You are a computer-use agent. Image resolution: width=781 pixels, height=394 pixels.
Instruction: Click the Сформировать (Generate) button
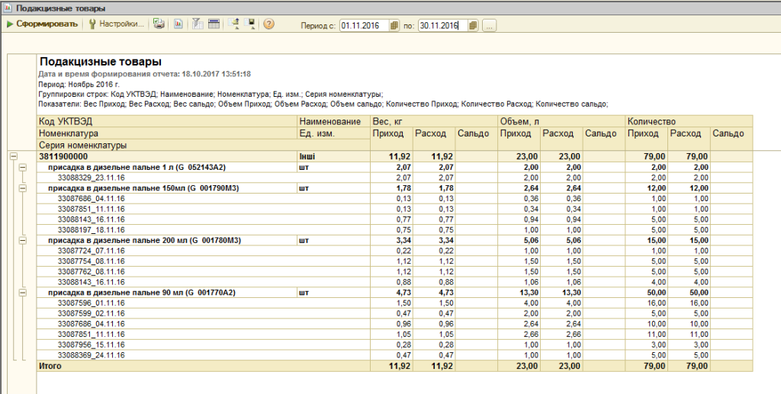[43, 24]
